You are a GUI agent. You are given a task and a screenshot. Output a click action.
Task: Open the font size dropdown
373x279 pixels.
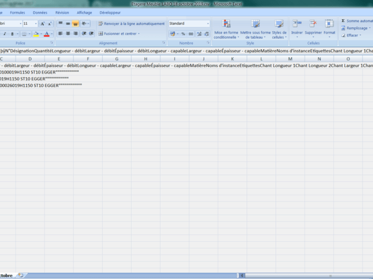click(36, 24)
